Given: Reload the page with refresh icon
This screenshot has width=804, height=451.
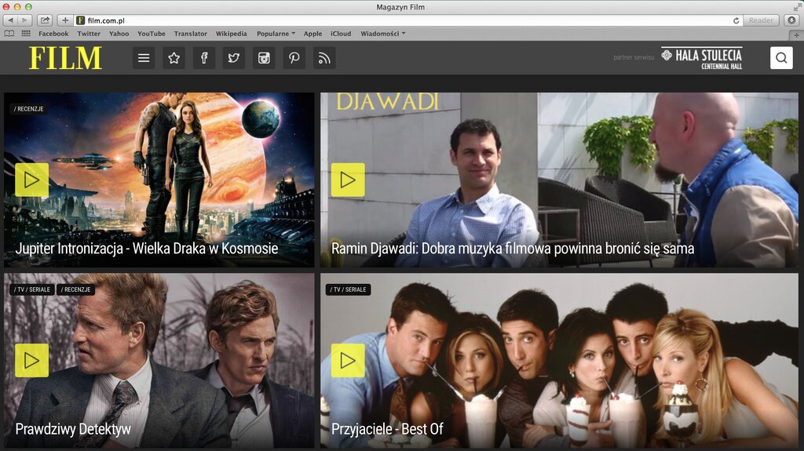Looking at the screenshot, I should point(736,20).
